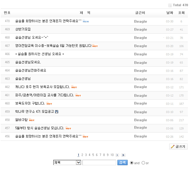Go to page 5 of the board
The image size is (191, 184).
pos(93,155)
